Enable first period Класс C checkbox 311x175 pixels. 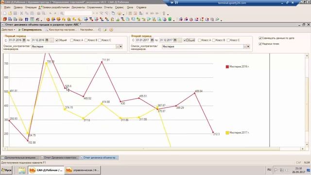click(x=100, y=40)
